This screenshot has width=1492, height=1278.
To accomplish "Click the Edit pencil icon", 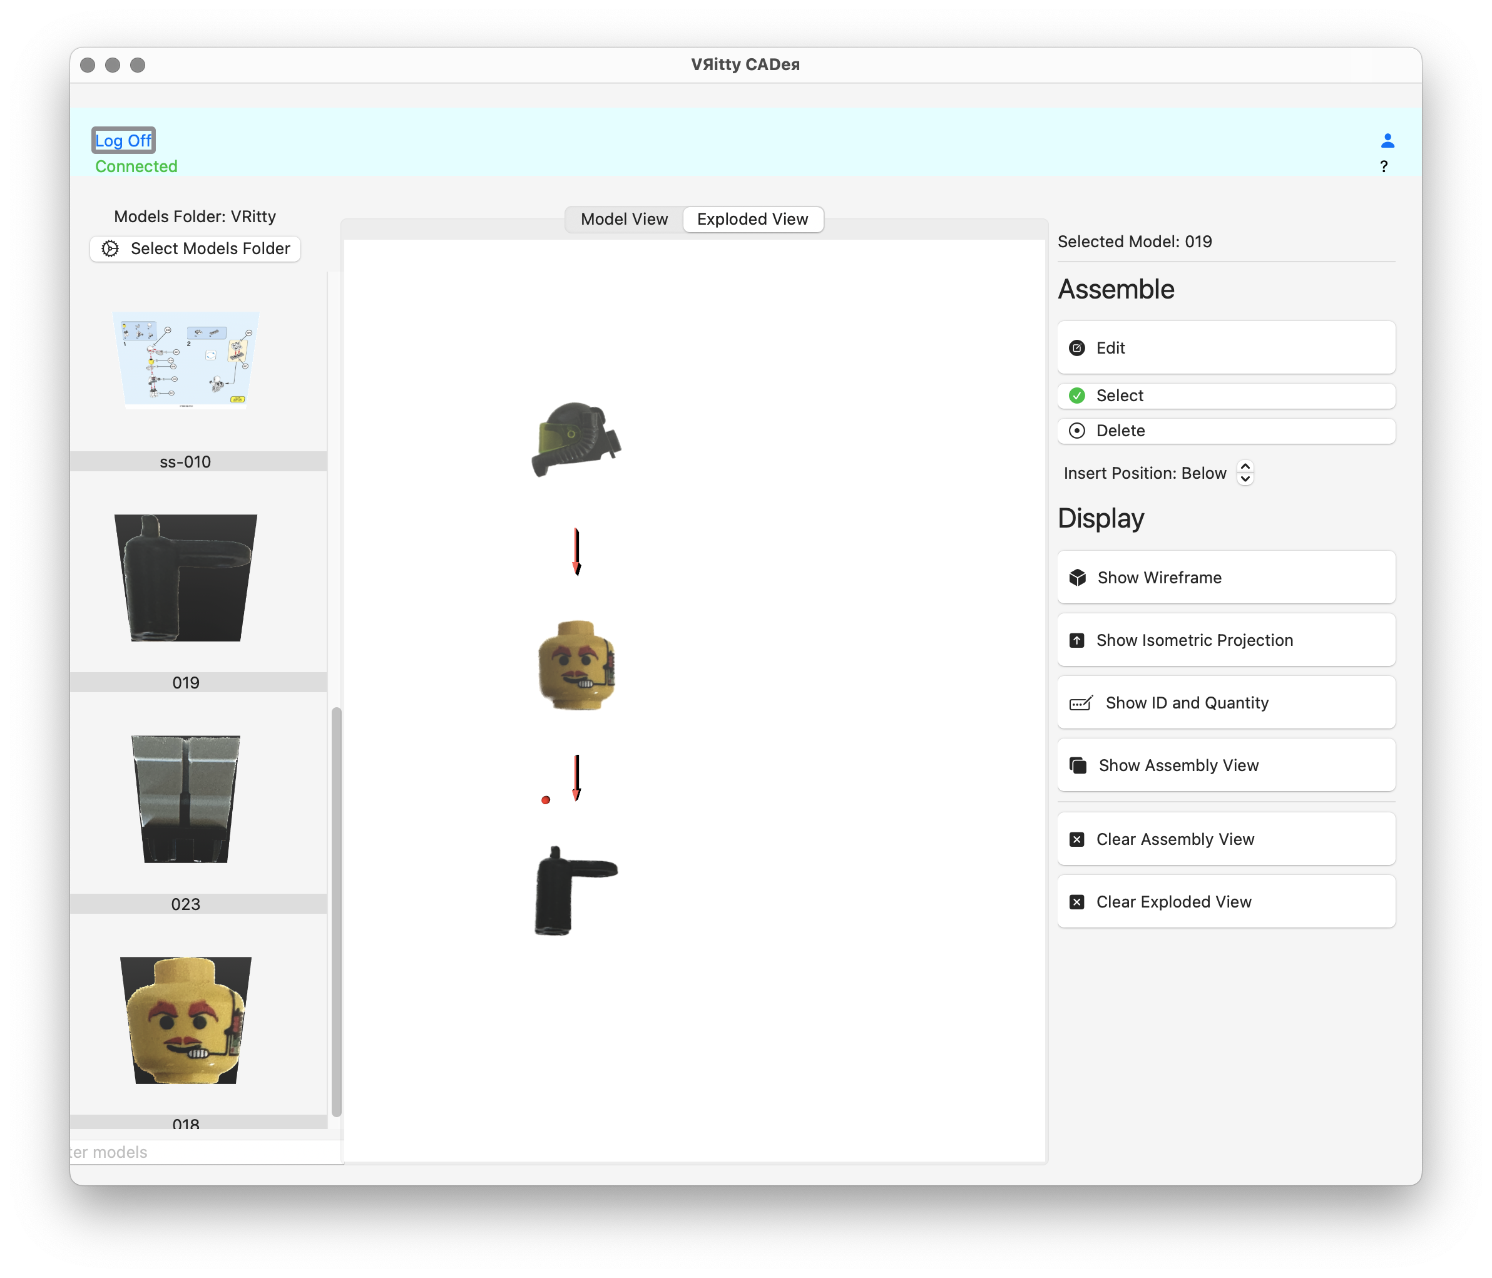I will tap(1076, 348).
